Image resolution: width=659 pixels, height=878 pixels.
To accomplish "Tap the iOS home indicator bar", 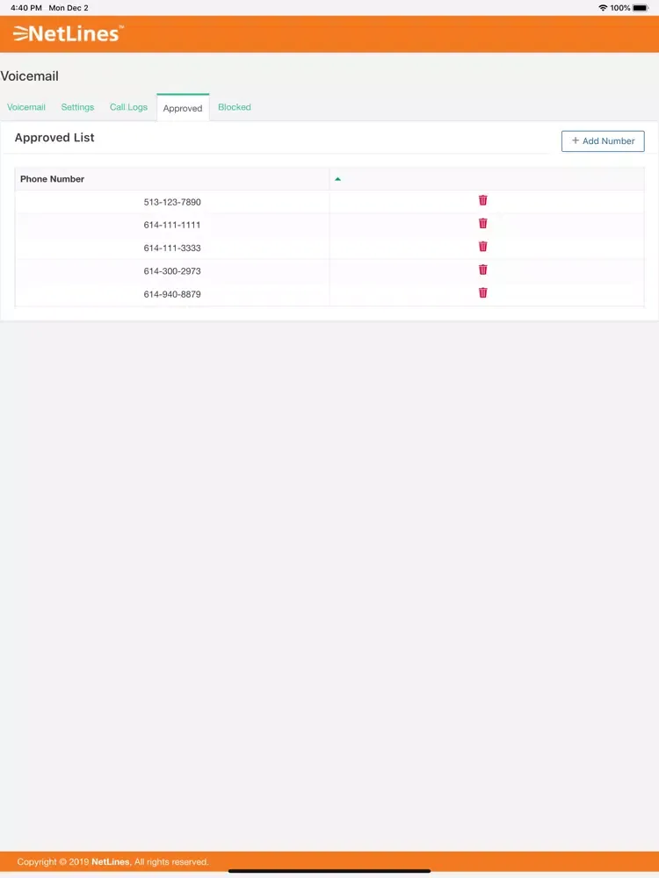I will 329,871.
